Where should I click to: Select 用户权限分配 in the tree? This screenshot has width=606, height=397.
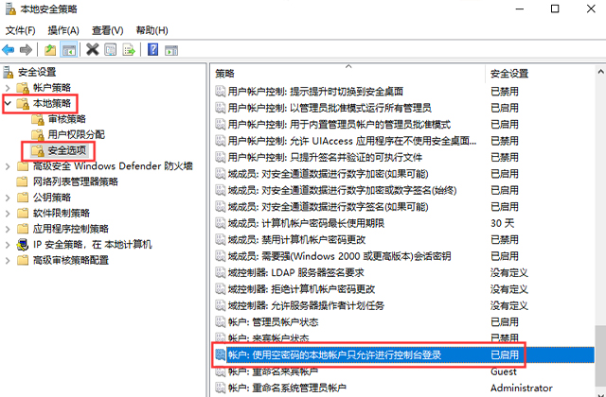click(x=76, y=134)
